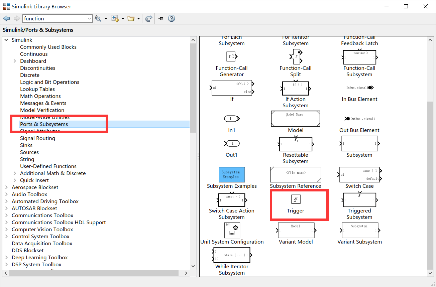Select the Discontinuities library
The image size is (436, 287).
[x=38, y=68]
